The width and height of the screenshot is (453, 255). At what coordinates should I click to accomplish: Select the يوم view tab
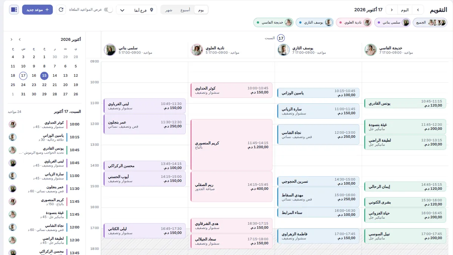pos(201,10)
